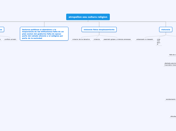
Task: Click 'asesinato golpes y violencia amenazas' subtopic
Action: pyautogui.click(x=117, y=39)
